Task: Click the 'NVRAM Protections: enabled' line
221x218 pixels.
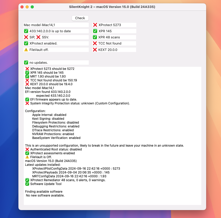Action: [53, 134]
